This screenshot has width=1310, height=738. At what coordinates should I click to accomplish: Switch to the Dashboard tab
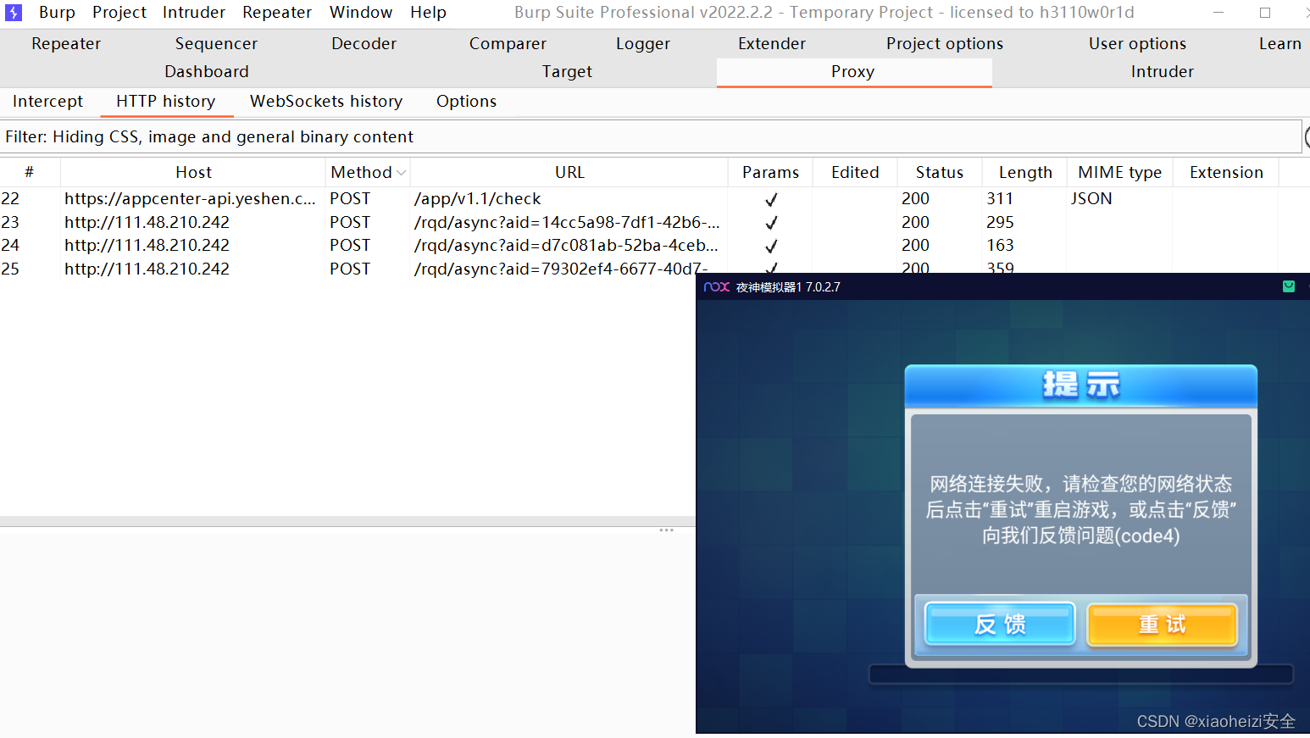pos(207,72)
